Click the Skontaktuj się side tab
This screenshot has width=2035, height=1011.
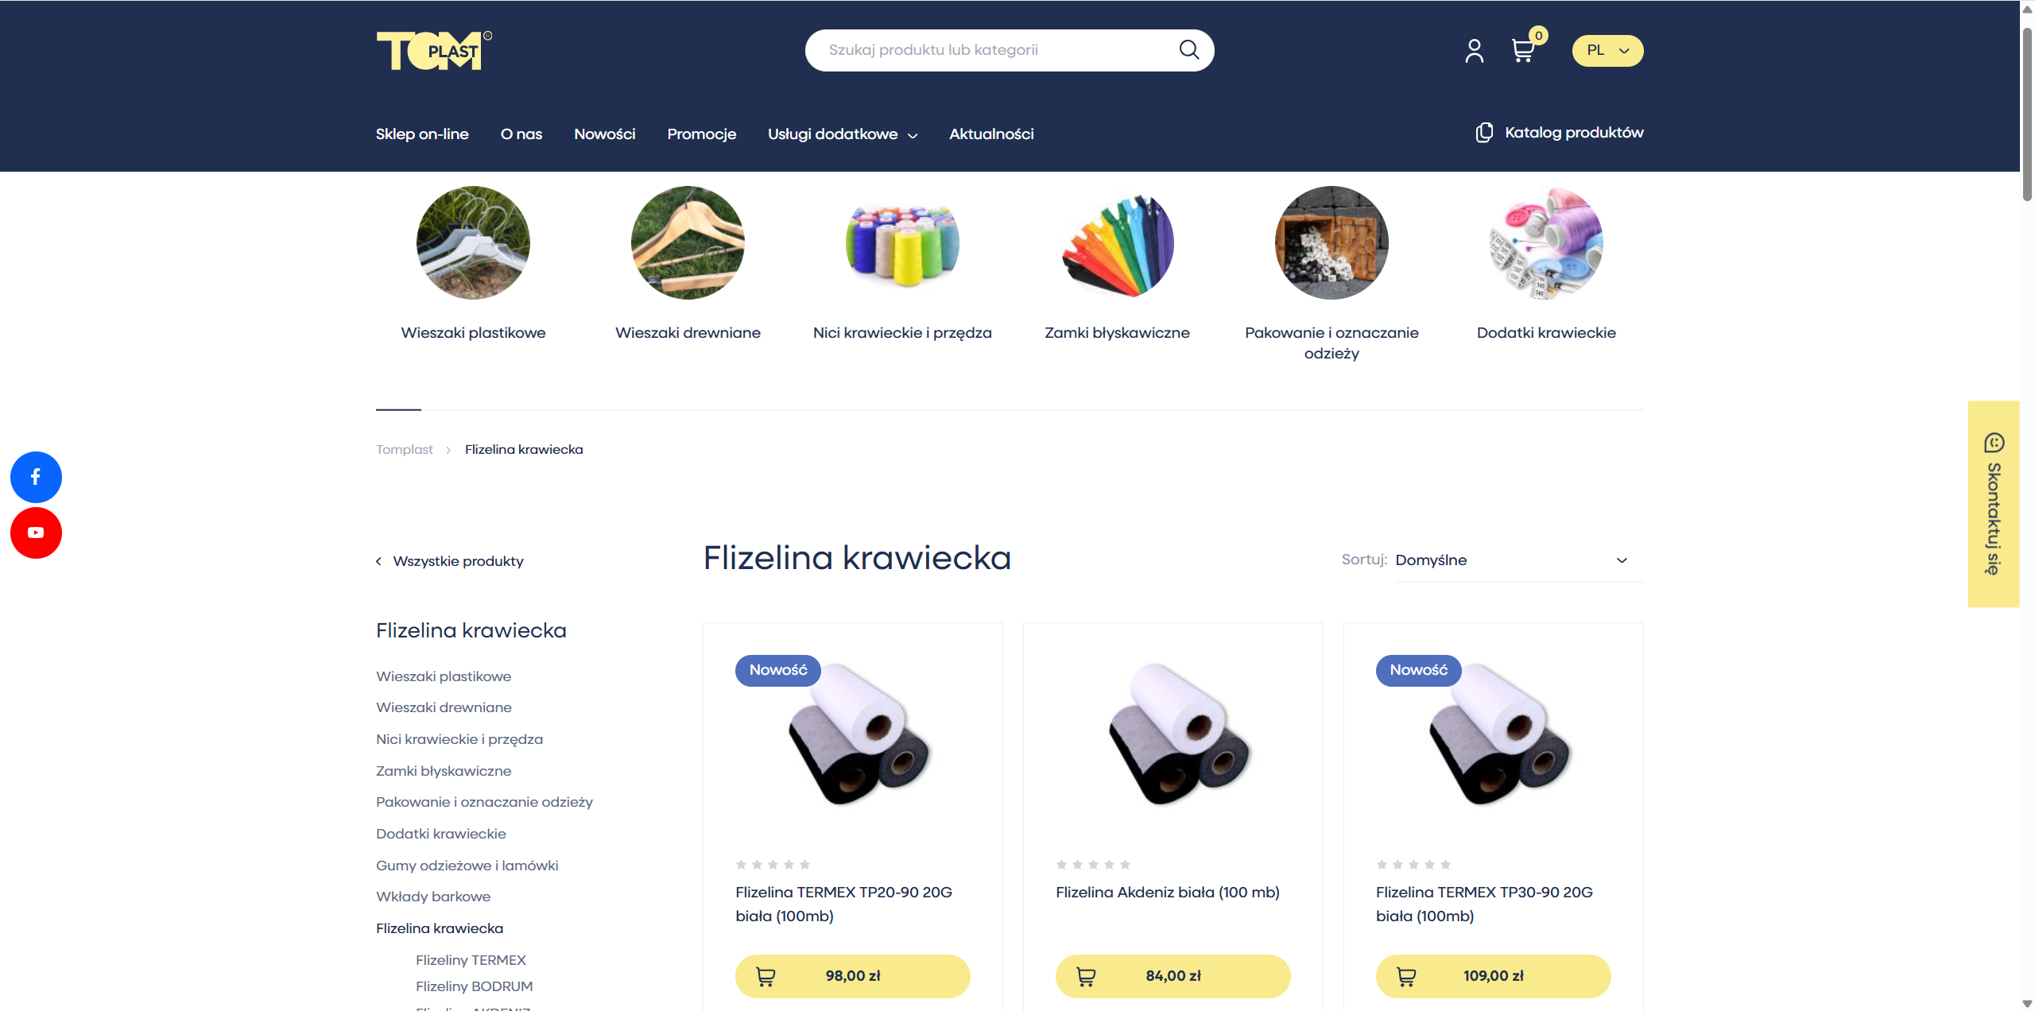click(x=1993, y=504)
